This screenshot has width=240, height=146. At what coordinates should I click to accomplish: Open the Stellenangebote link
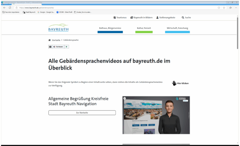pyautogui.click(x=166, y=18)
